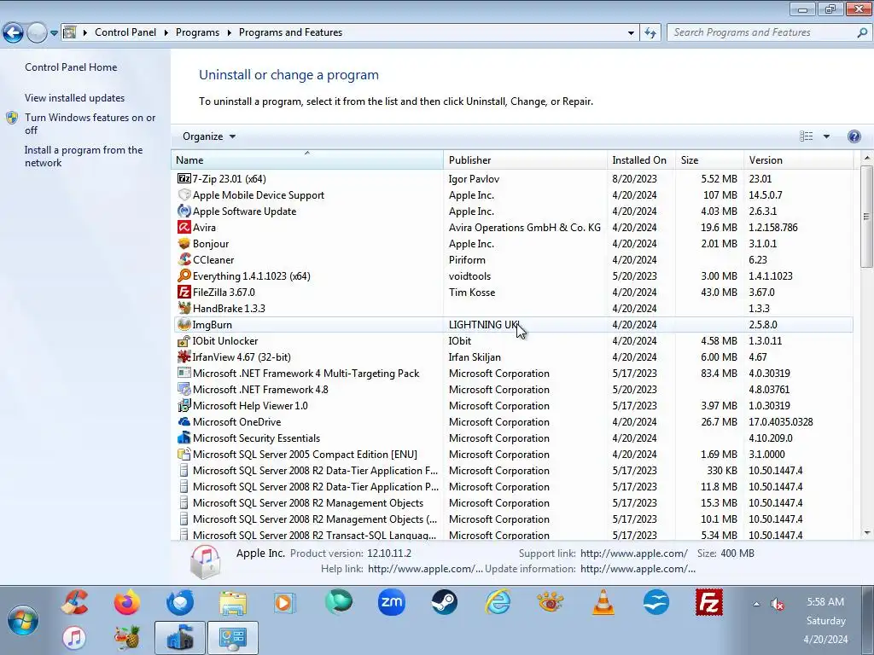Click the scrollbar down arrow
This screenshot has width=874, height=655.
point(866,533)
